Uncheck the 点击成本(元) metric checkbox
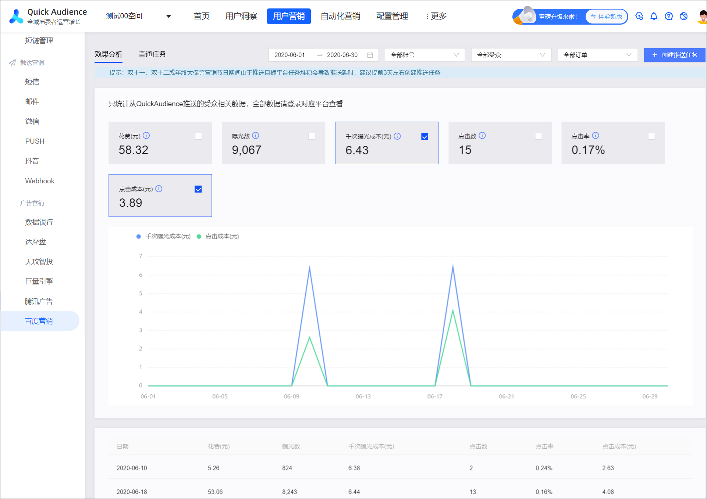This screenshot has width=707, height=499. coord(198,189)
